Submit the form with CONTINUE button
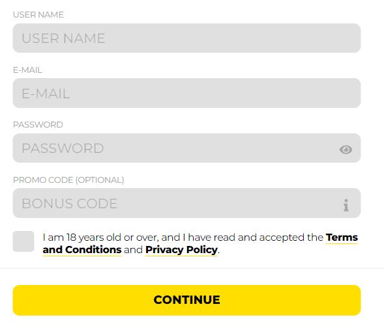 (186, 300)
